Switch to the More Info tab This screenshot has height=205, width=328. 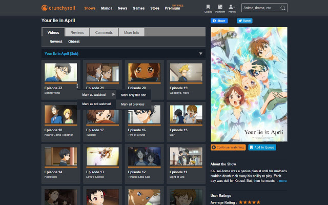click(131, 32)
